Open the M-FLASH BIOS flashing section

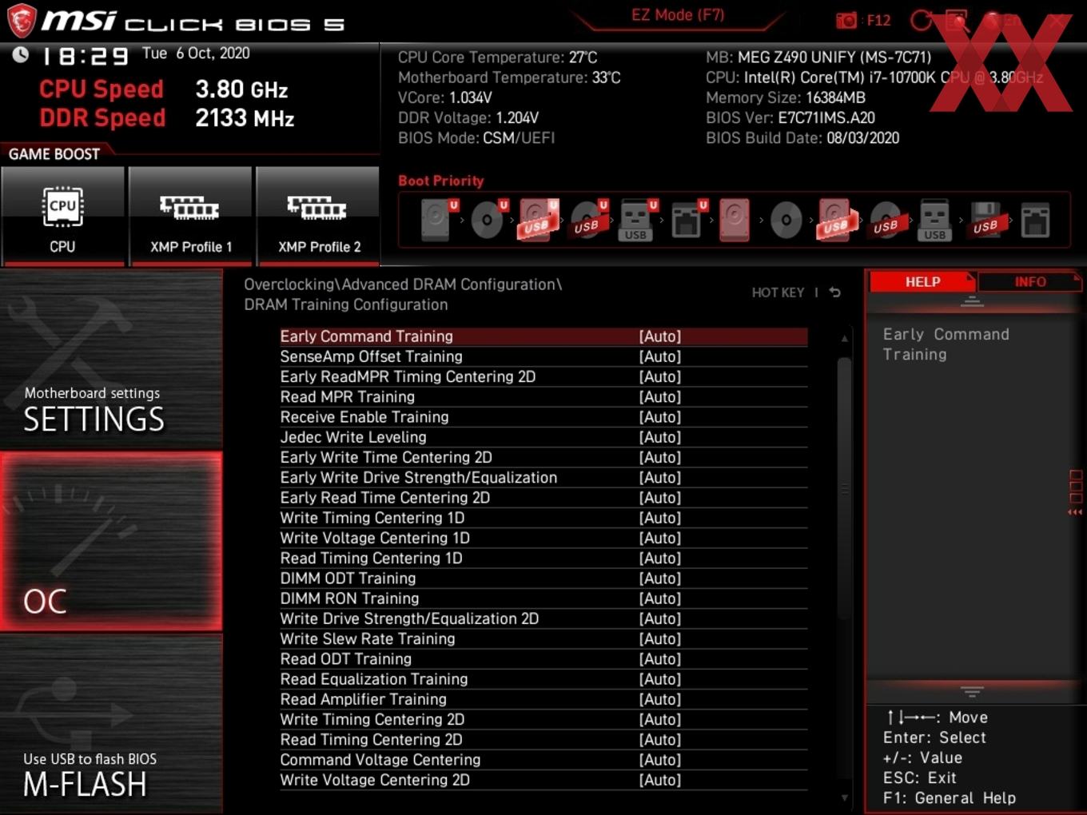coord(111,724)
